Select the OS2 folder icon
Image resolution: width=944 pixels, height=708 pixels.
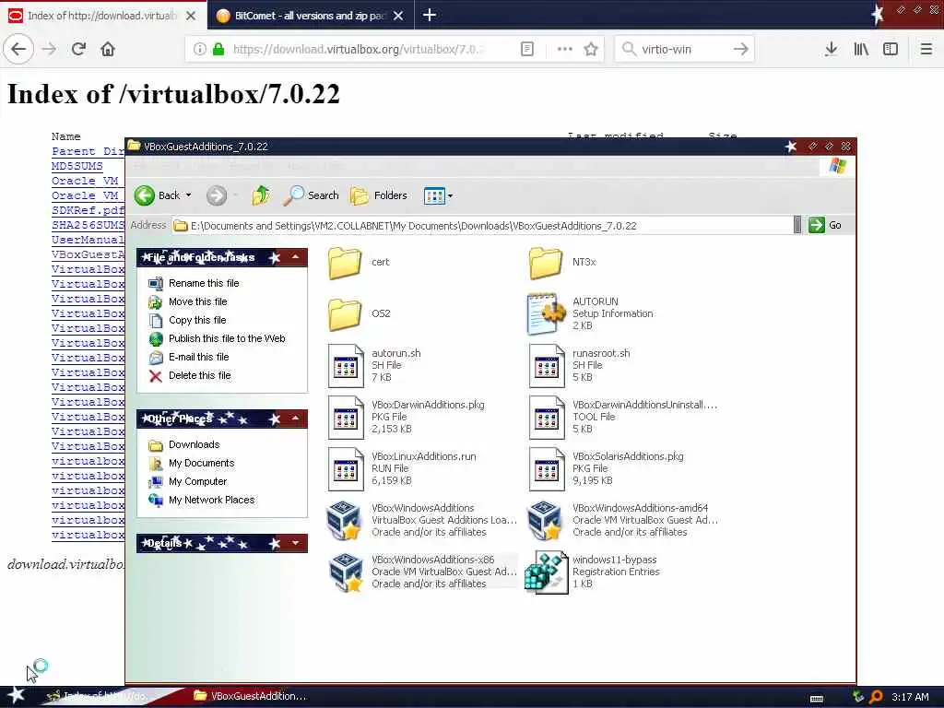click(x=345, y=314)
